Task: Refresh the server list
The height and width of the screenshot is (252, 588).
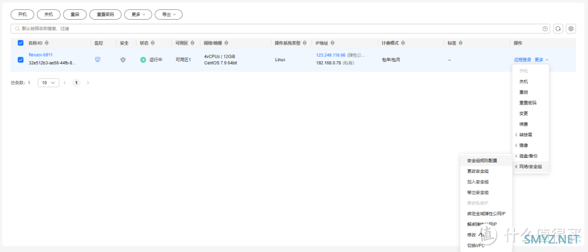Action: click(558, 28)
